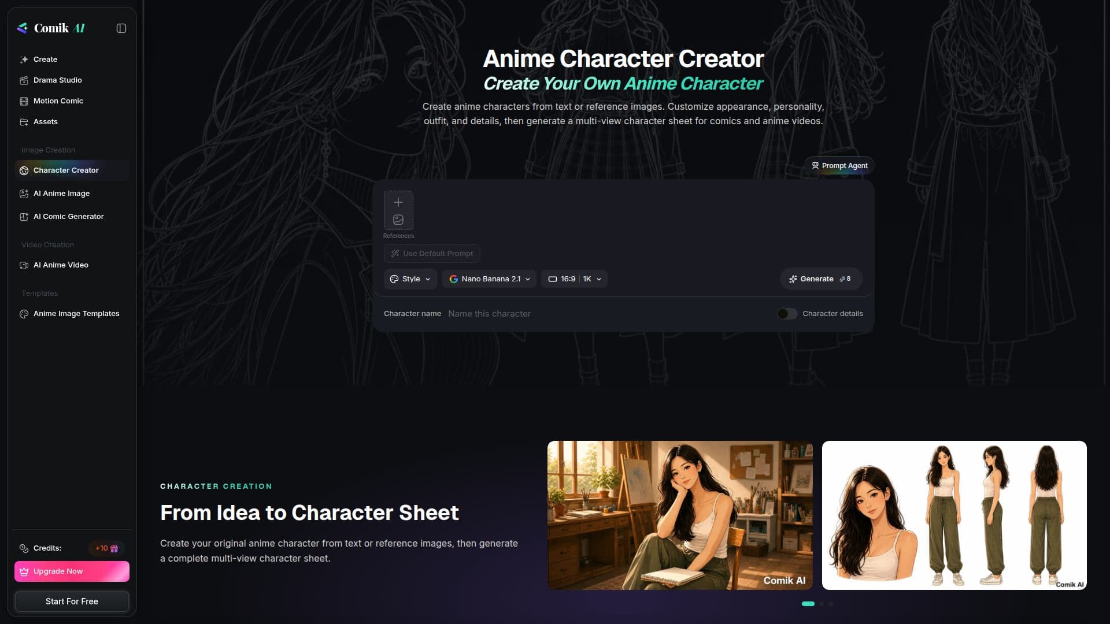Click the Upgrade Now button
1110x624 pixels.
tap(72, 571)
